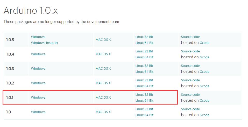
Task: Get Linux 32 Bit for version 1.0.5
Action: coord(144,37)
